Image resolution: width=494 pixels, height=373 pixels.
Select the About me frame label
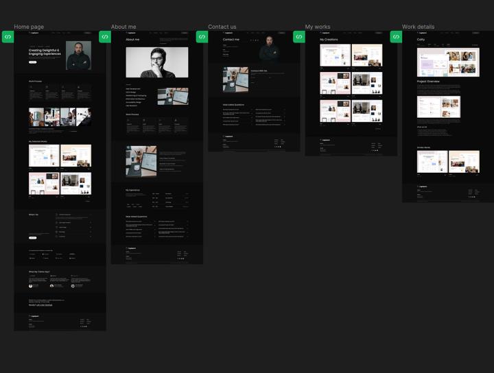point(123,27)
